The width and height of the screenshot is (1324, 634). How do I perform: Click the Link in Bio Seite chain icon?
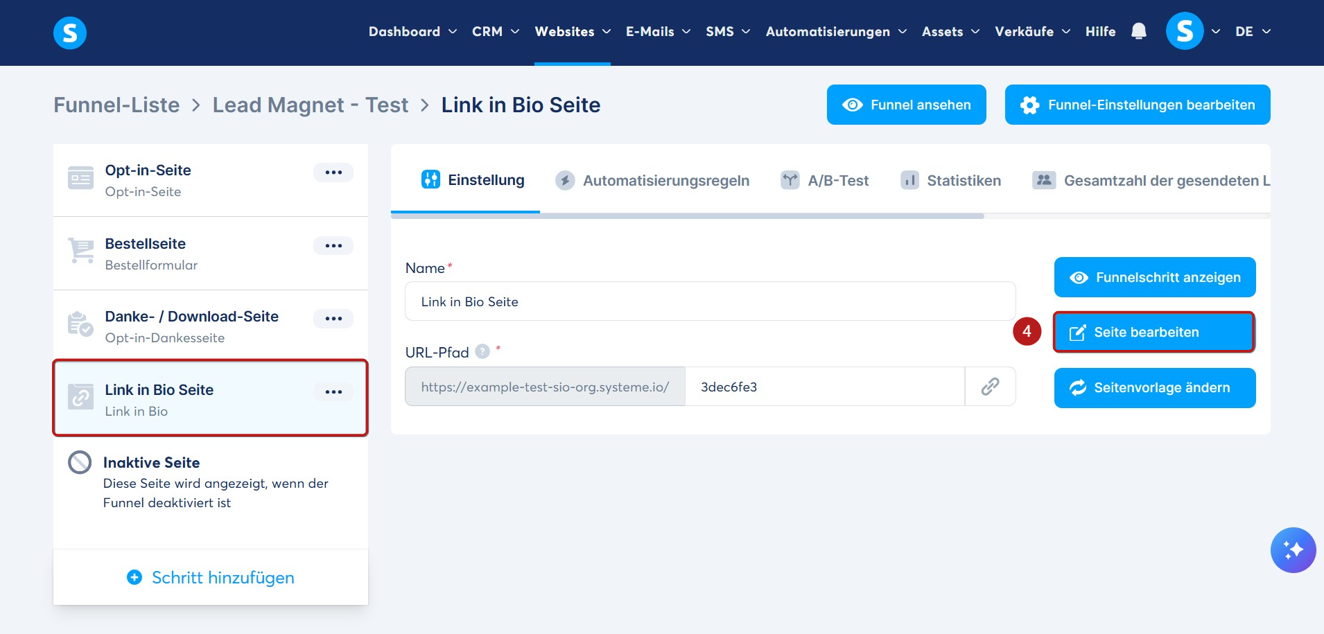pyautogui.click(x=80, y=397)
